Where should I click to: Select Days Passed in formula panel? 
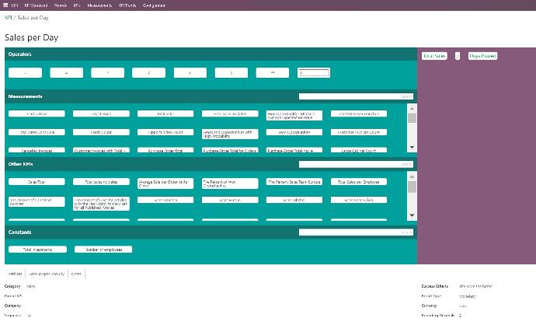(x=482, y=56)
